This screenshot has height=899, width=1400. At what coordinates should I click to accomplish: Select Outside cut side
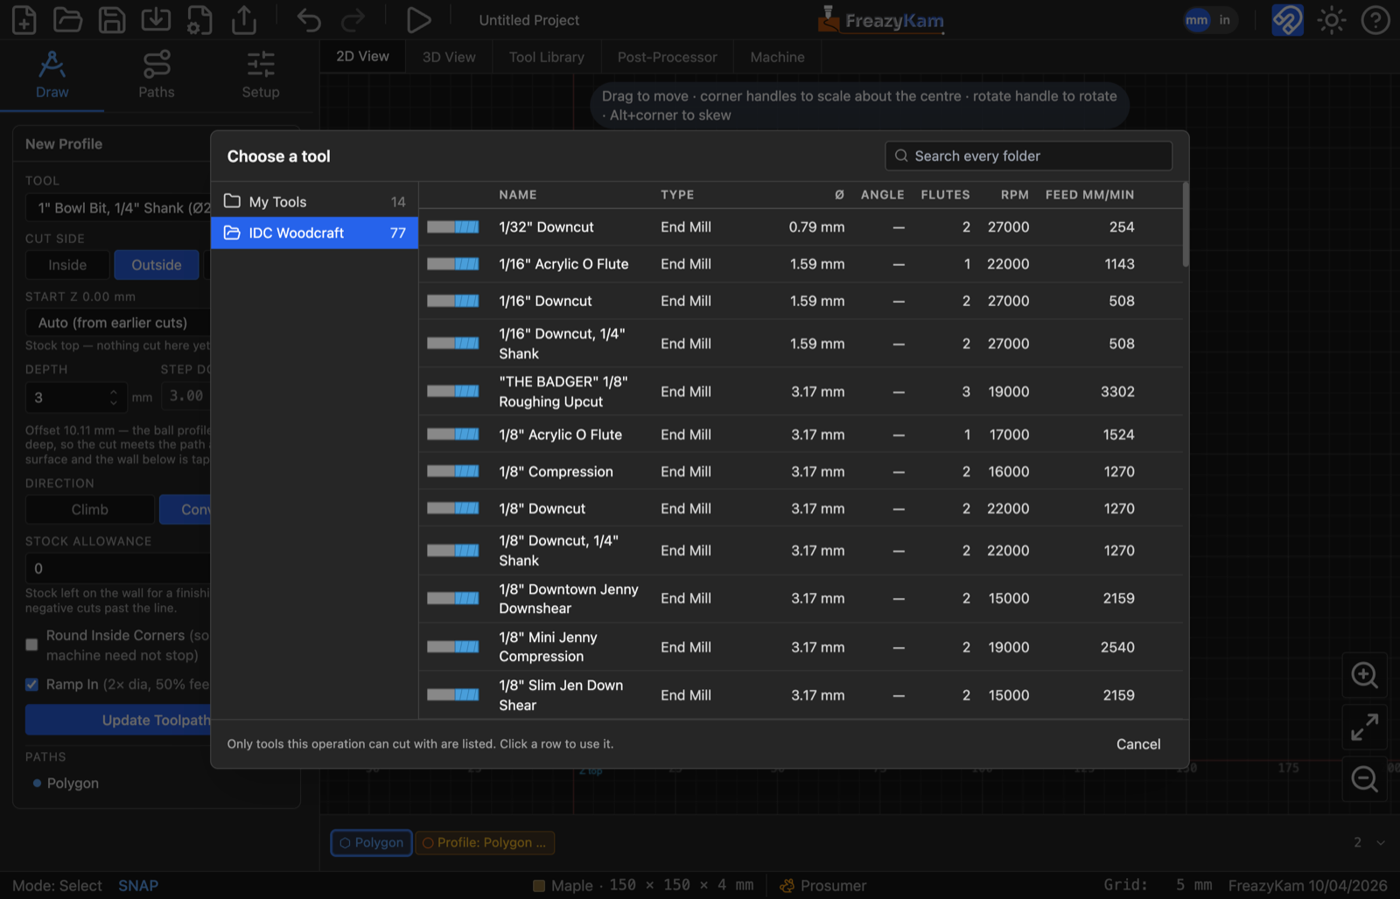click(157, 265)
